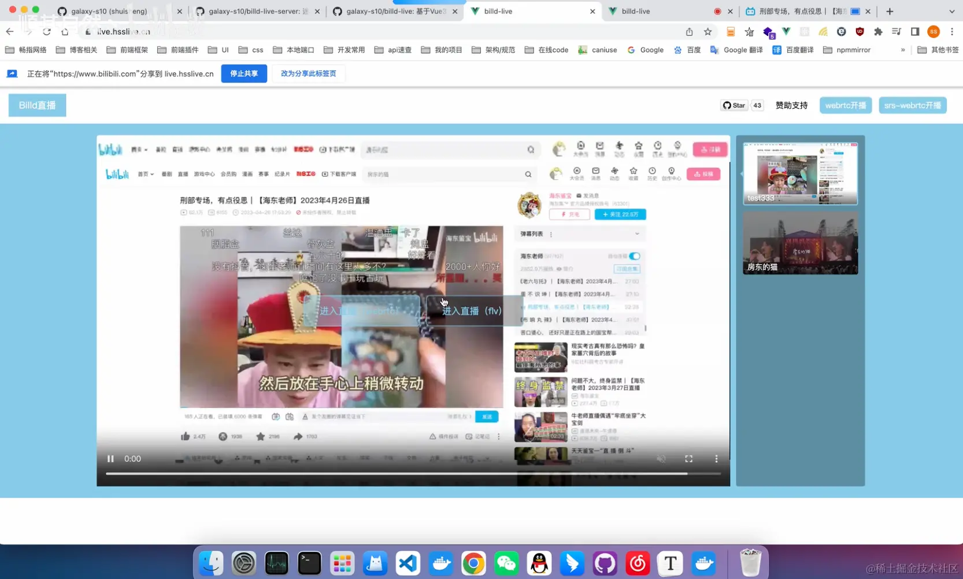Switch to the second billd-live tab
Viewport: 963px width, 579px height.
(x=665, y=11)
